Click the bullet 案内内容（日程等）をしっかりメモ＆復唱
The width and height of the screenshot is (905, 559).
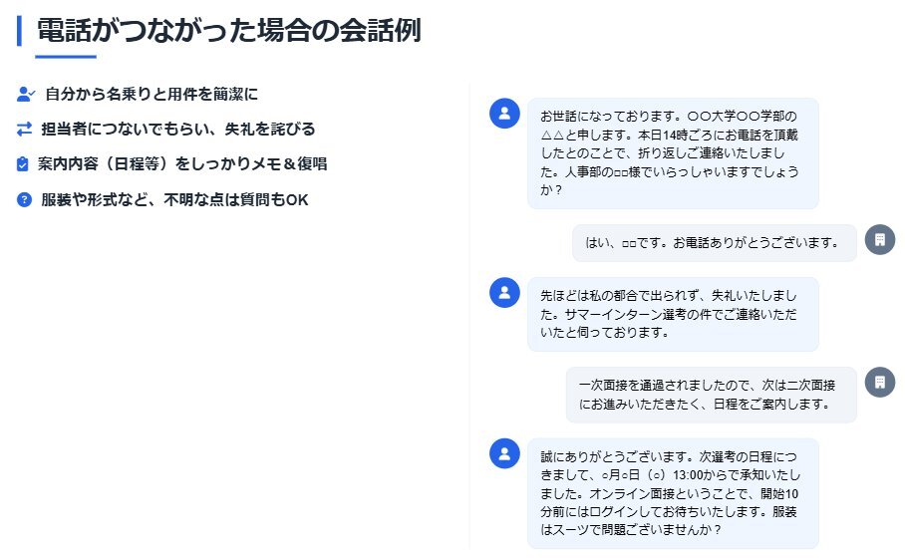tap(182, 163)
